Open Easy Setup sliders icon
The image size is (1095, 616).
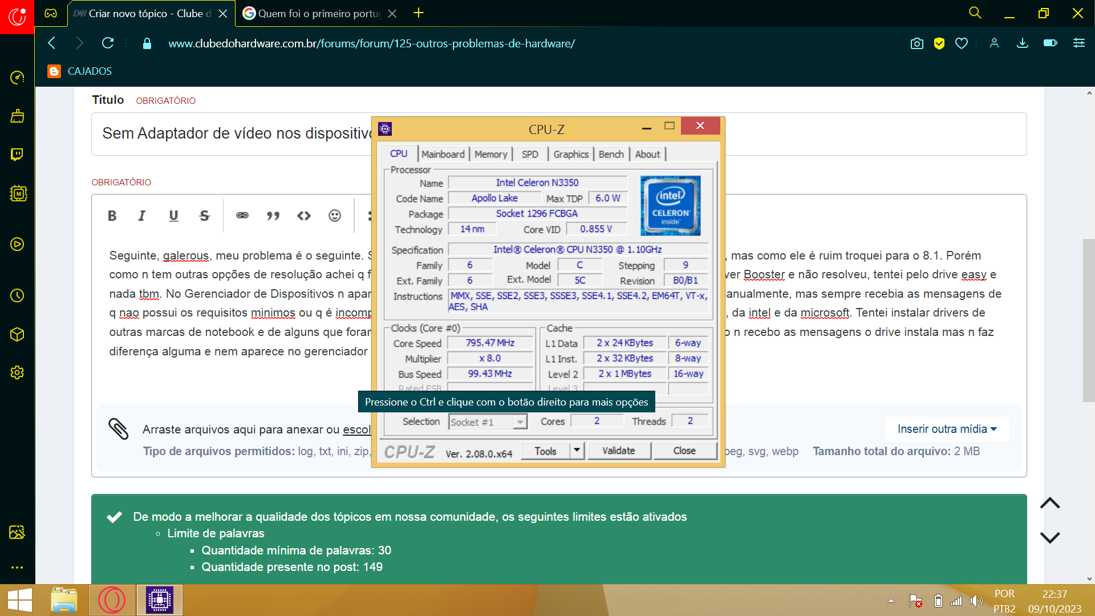(x=1079, y=43)
